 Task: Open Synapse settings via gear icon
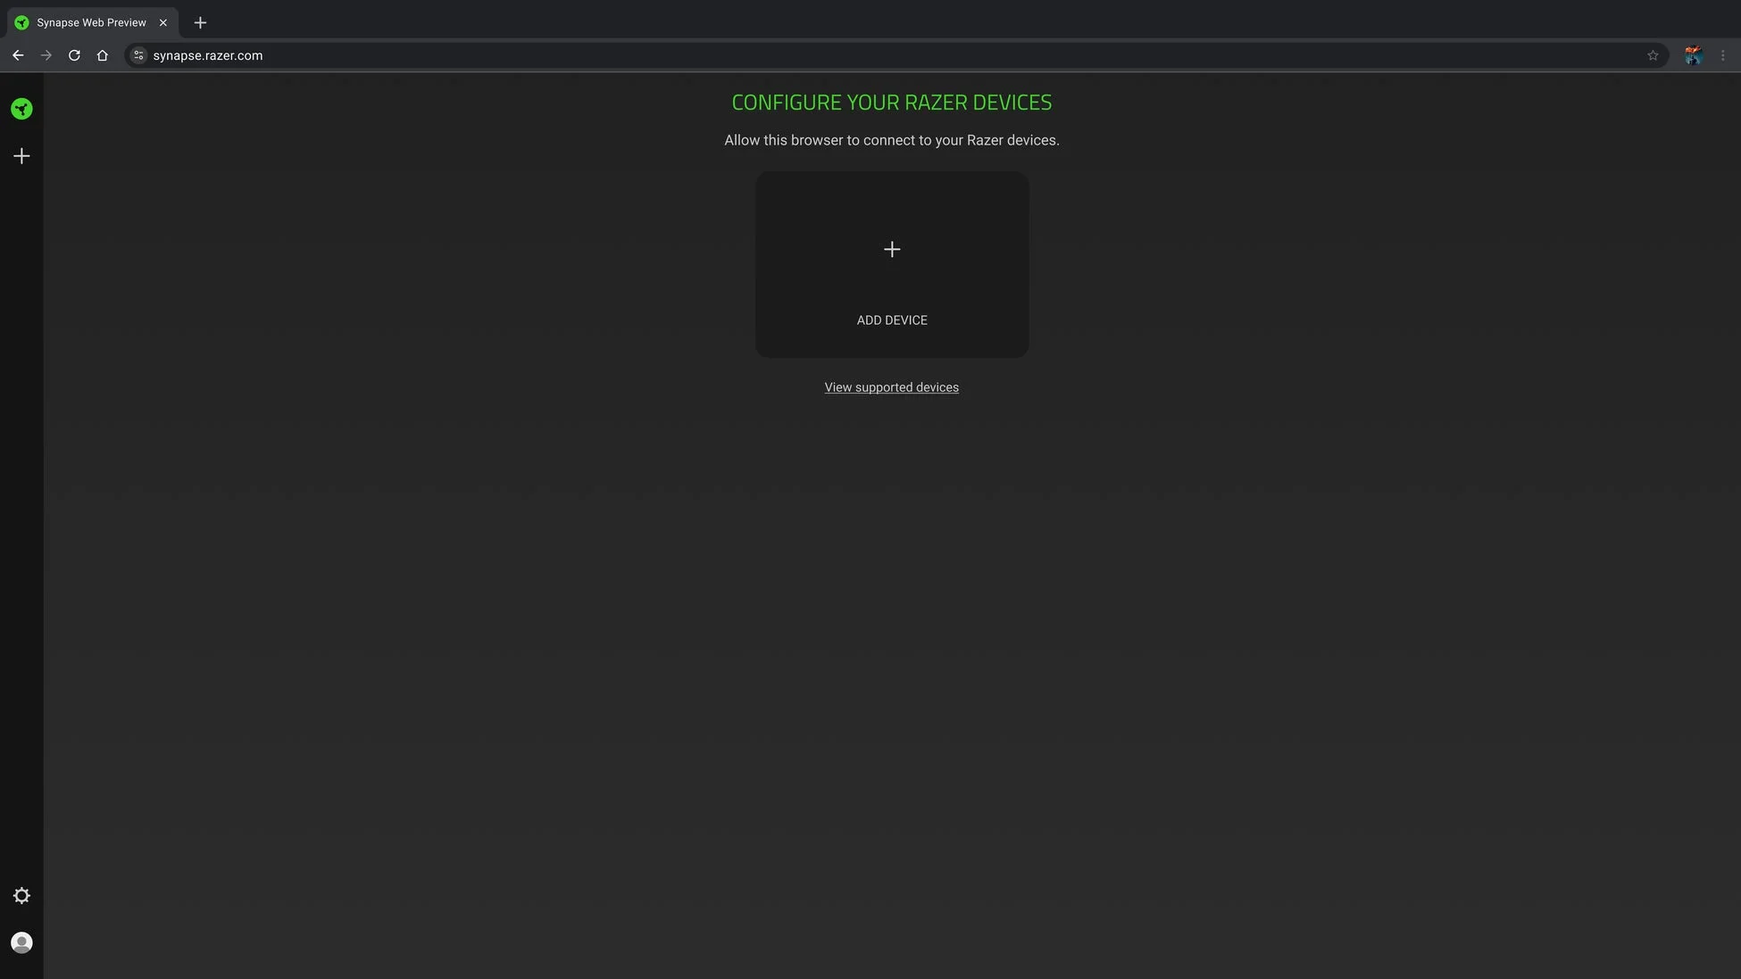[21, 895]
